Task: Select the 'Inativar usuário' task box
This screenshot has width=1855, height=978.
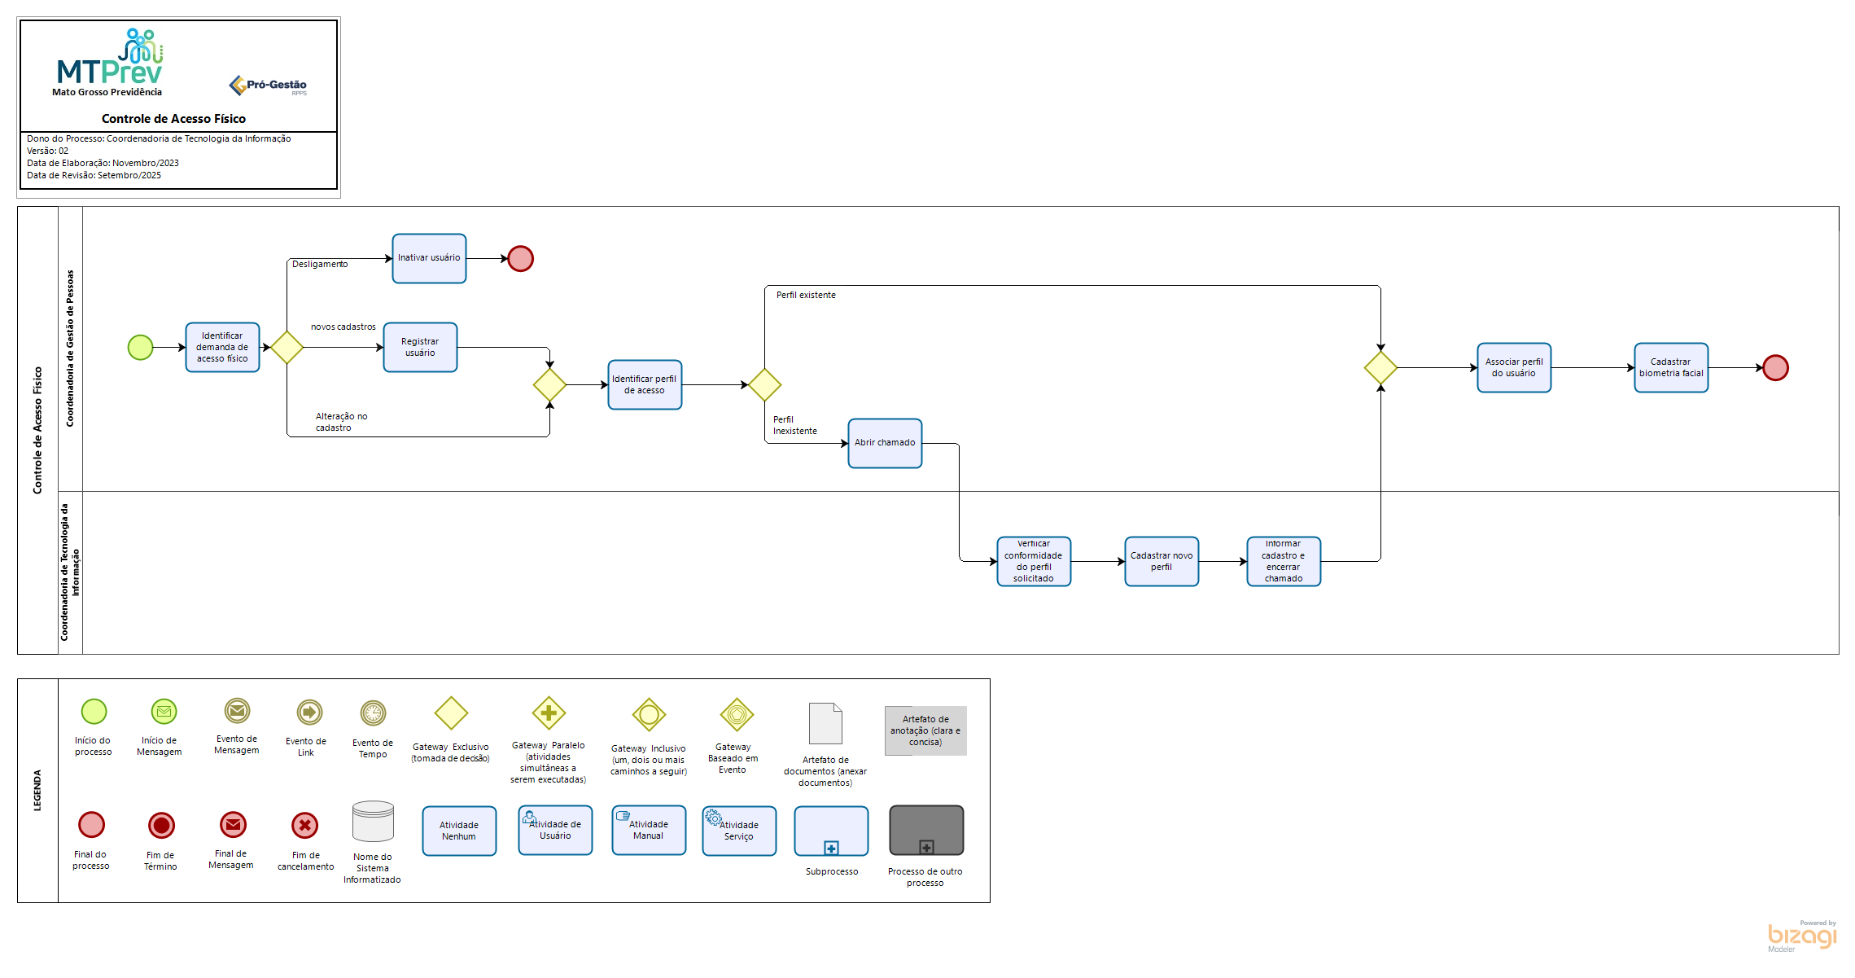Action: pyautogui.click(x=429, y=258)
